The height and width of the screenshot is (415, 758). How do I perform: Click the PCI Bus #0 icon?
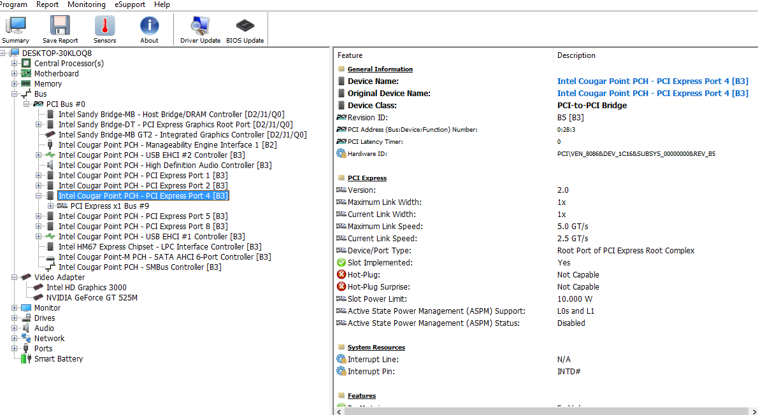tap(38, 104)
